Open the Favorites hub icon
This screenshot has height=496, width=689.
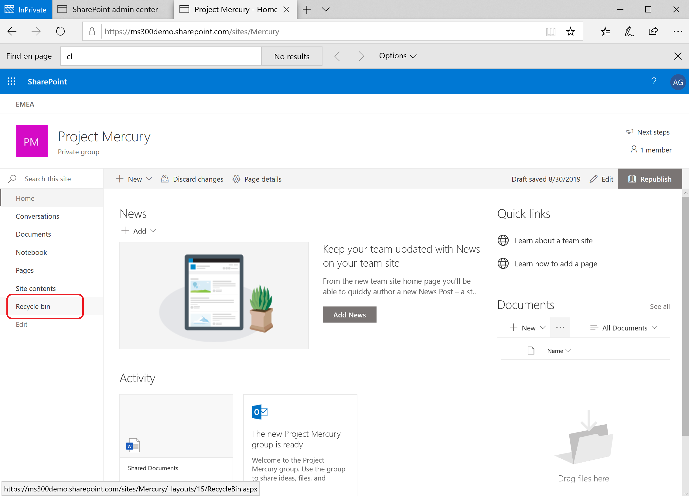tap(605, 32)
